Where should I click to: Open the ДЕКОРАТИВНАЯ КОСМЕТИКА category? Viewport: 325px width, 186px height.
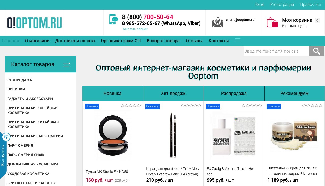pyautogui.click(x=33, y=164)
